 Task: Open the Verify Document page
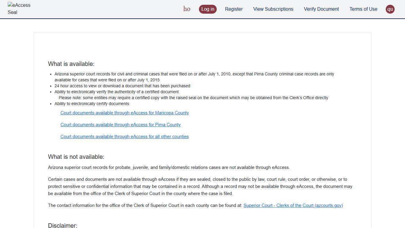pos(321,9)
